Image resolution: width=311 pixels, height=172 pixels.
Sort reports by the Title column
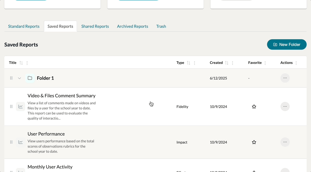(x=21, y=63)
